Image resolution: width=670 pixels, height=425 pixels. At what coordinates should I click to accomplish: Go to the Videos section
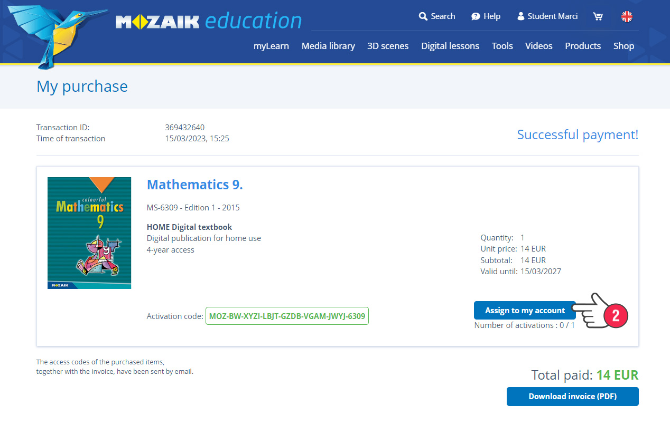538,46
